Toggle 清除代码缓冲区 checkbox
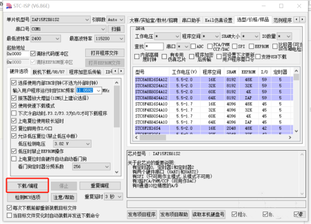Image resolution: width=311 pixels, height=224 pixels. coord(33,54)
